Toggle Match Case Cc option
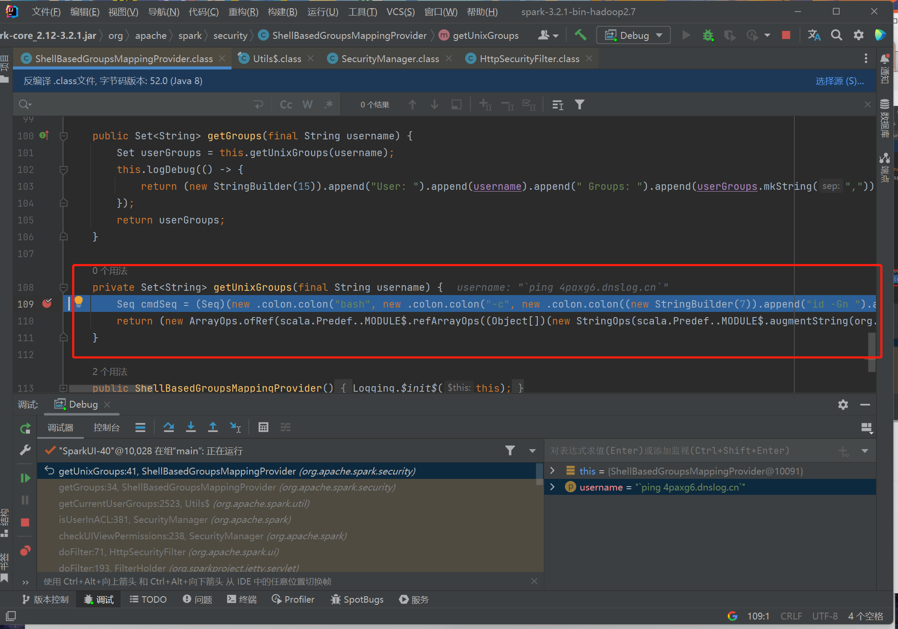 (x=286, y=104)
